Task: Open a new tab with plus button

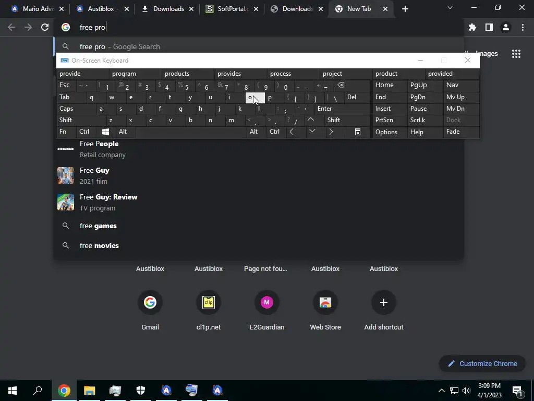Action: pyautogui.click(x=405, y=9)
